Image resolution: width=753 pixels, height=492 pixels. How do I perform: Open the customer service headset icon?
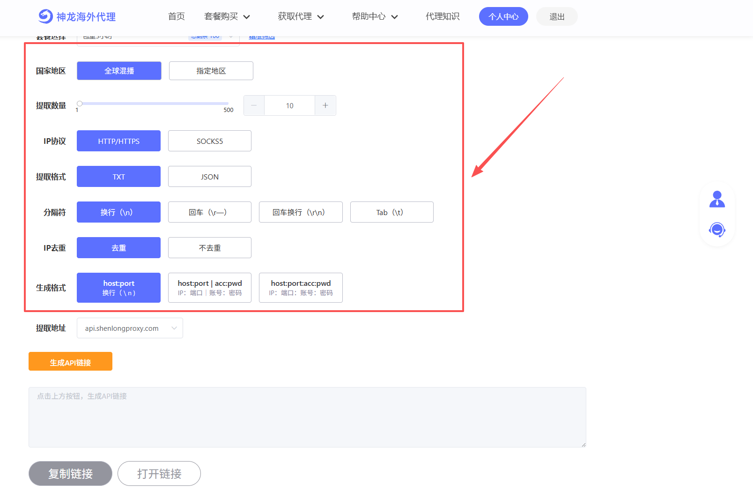tap(717, 230)
